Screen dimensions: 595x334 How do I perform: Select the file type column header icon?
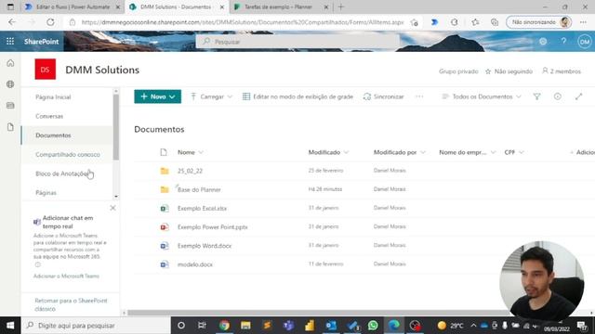[164, 152]
